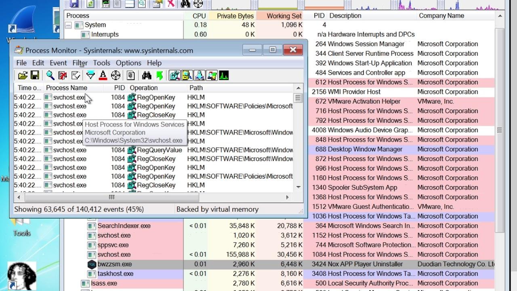
Task: Open the Filter menu
Action: coord(80,63)
